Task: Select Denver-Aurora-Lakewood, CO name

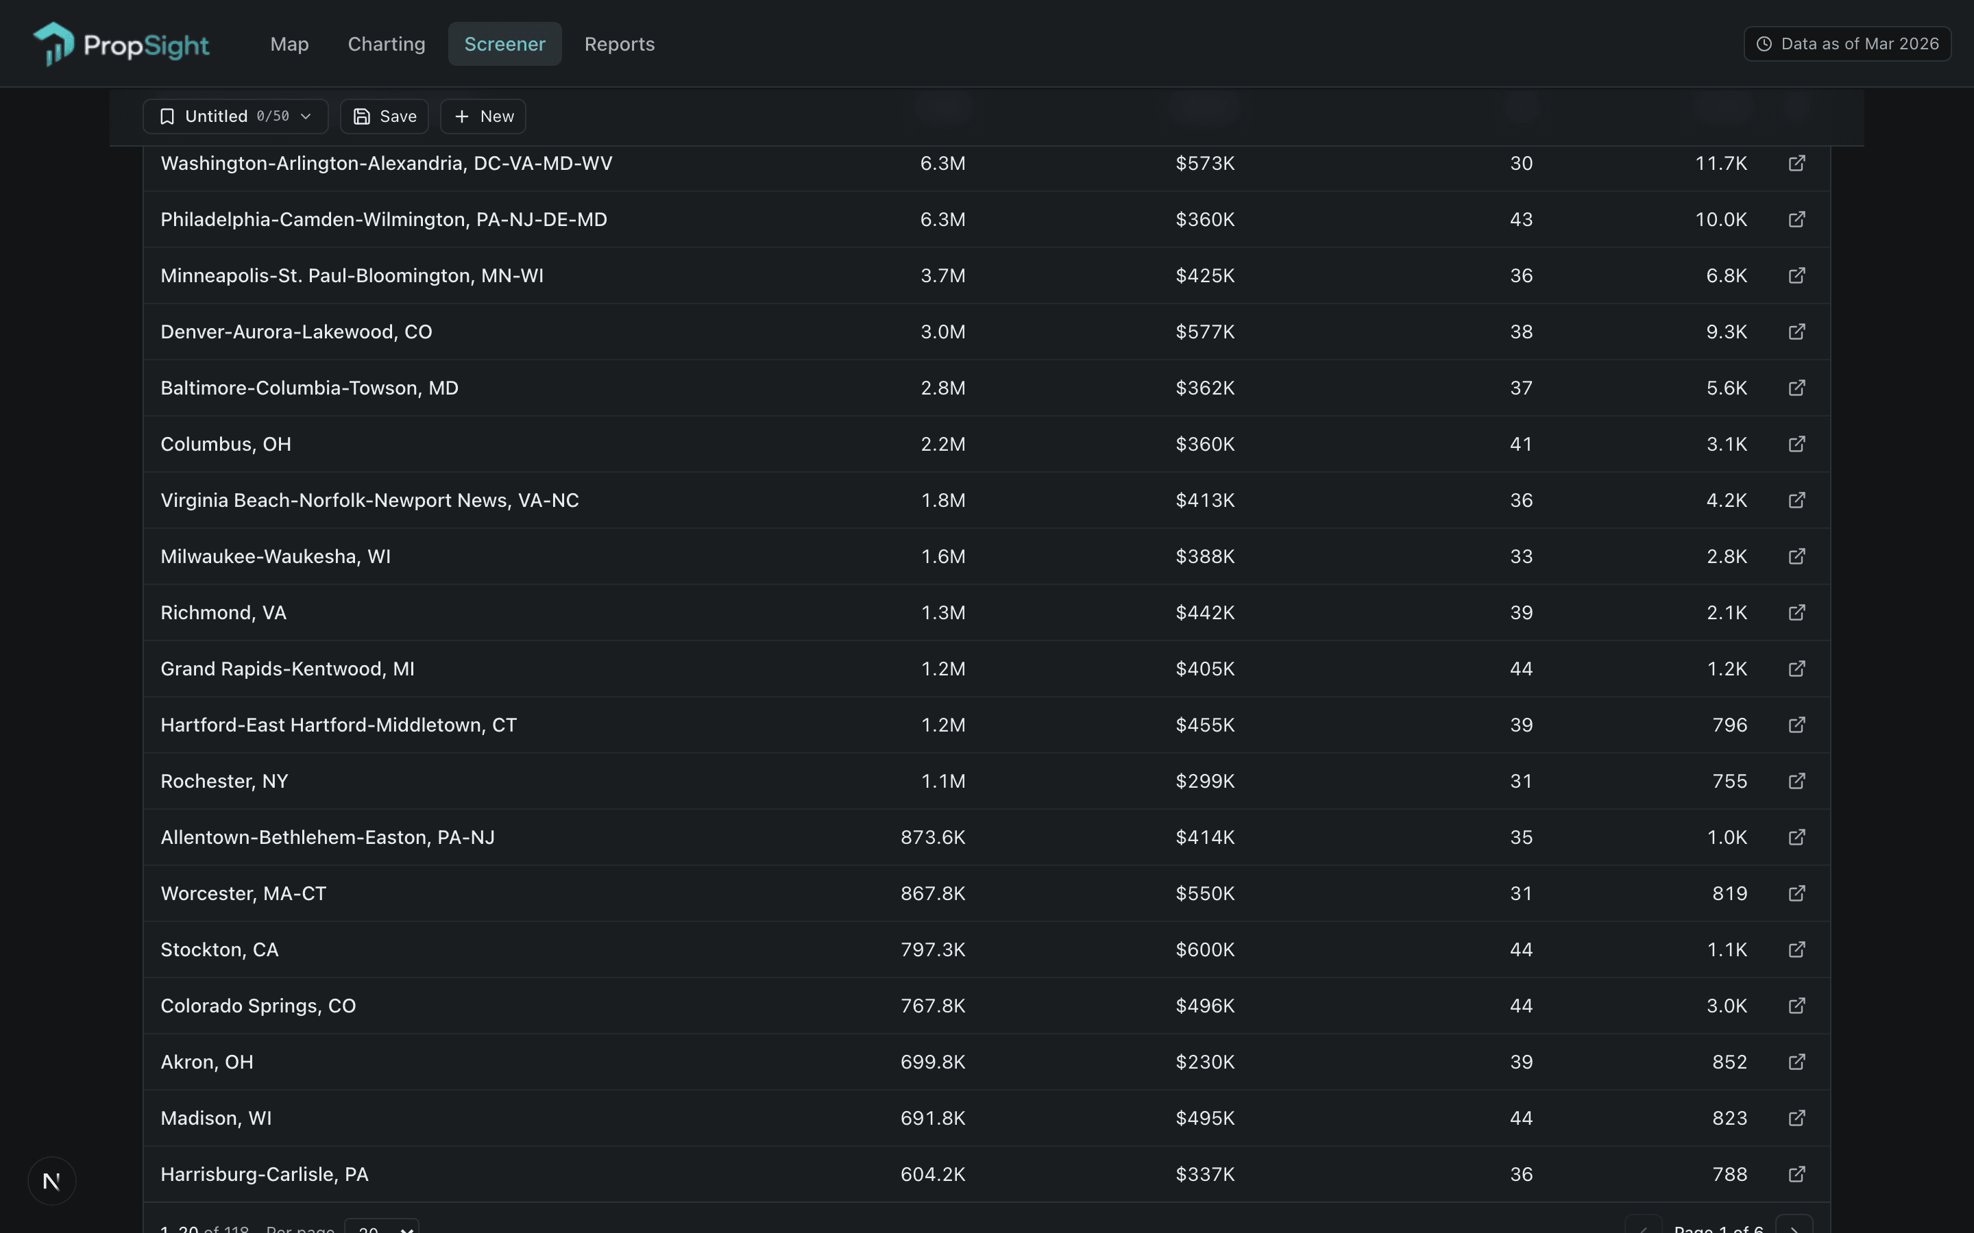Action: click(x=296, y=332)
